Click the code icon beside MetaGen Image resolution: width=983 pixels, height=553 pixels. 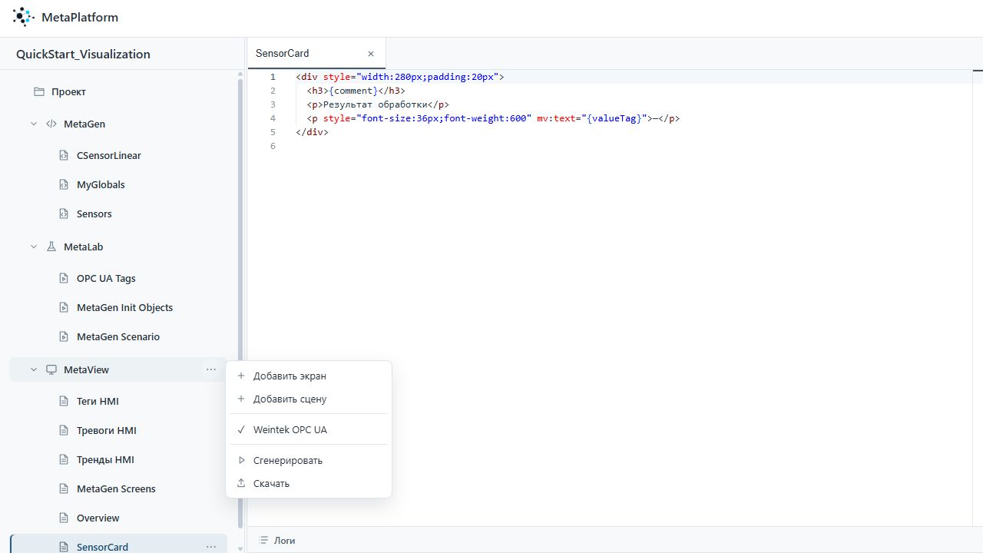click(51, 124)
